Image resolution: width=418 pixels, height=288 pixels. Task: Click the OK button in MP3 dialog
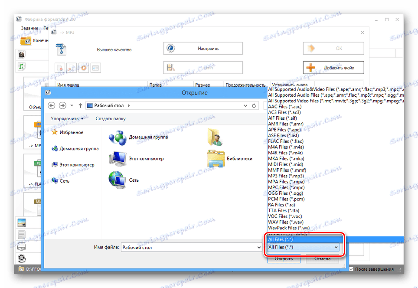point(333,48)
